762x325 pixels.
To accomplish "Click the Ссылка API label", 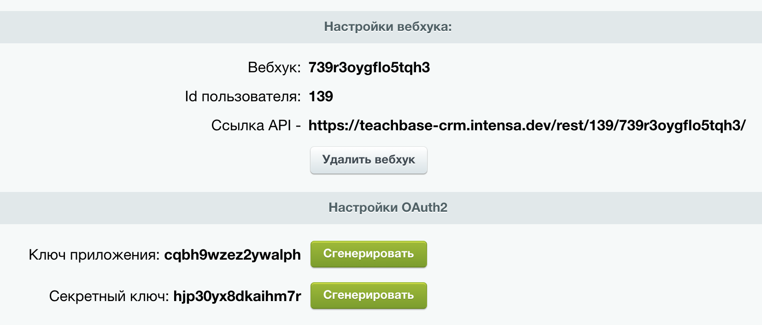I will point(251,125).
